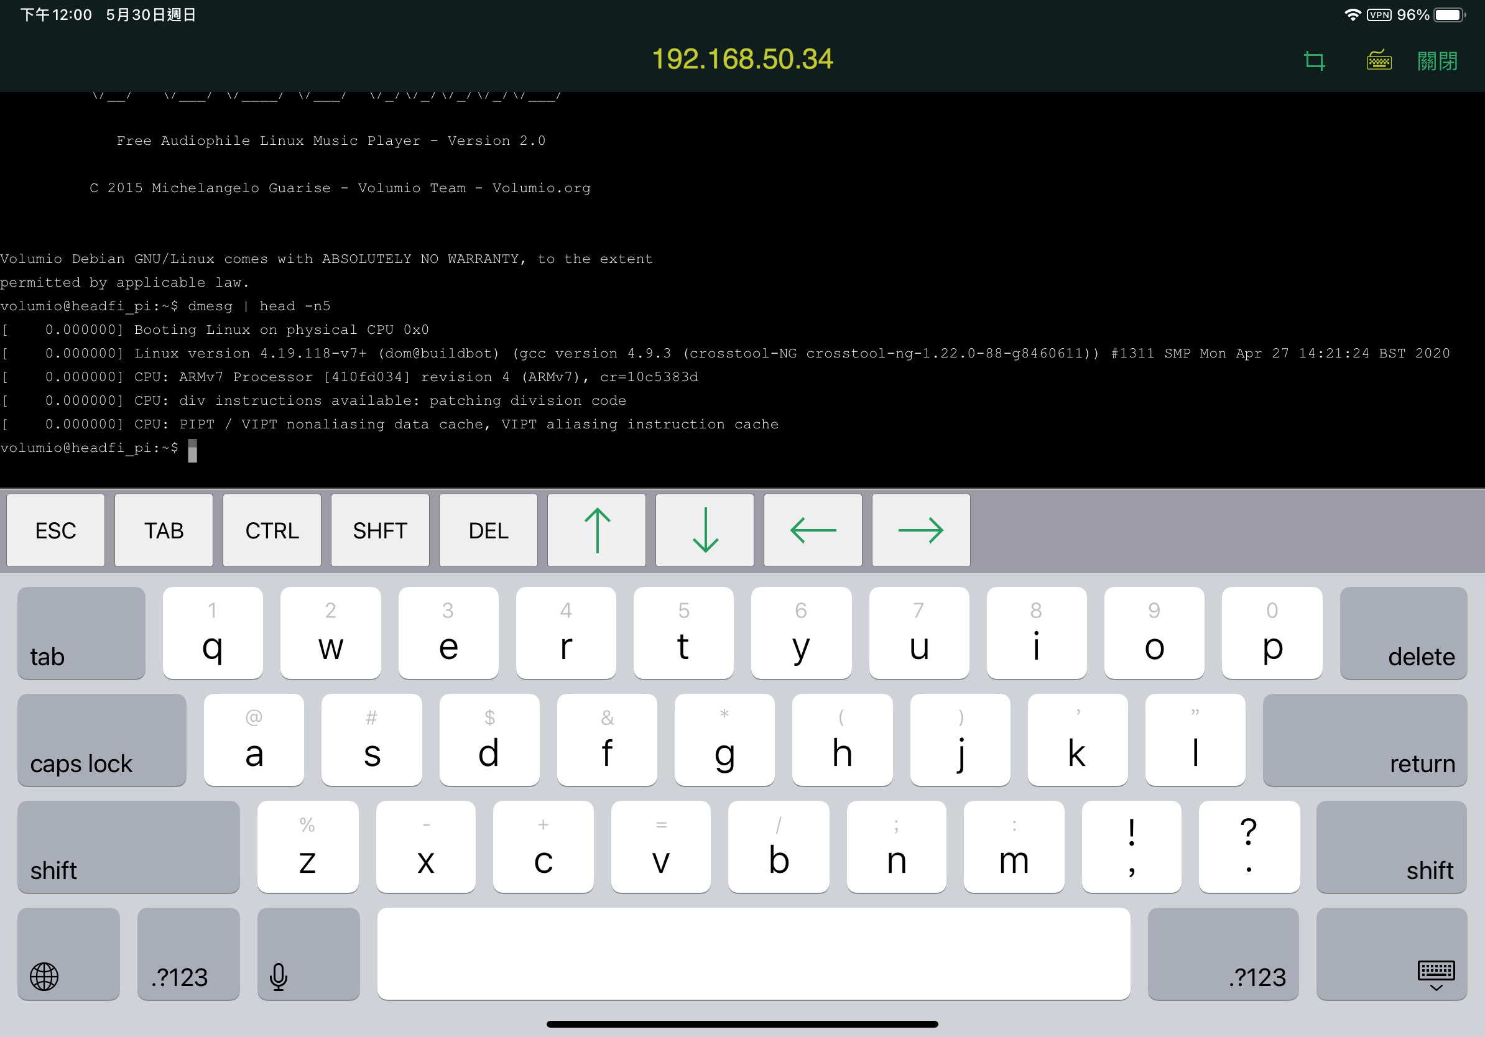The height and width of the screenshot is (1037, 1485).
Task: Tap the green up arrow key
Action: click(x=596, y=530)
